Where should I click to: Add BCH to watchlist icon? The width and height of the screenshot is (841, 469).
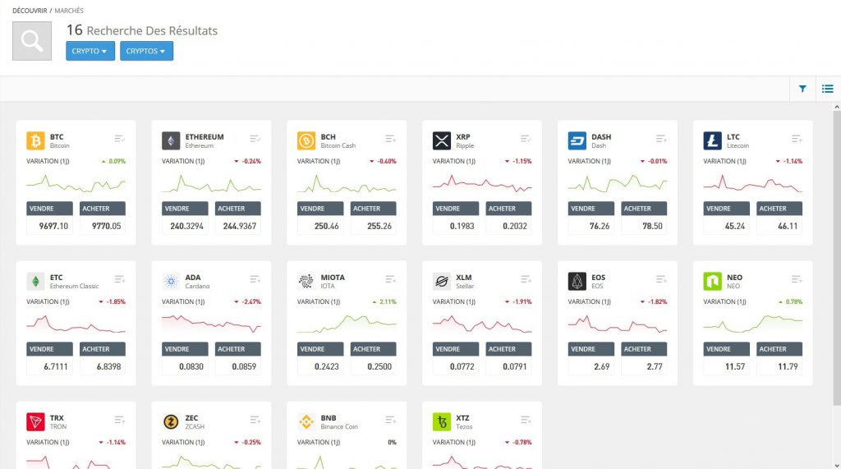(x=390, y=139)
